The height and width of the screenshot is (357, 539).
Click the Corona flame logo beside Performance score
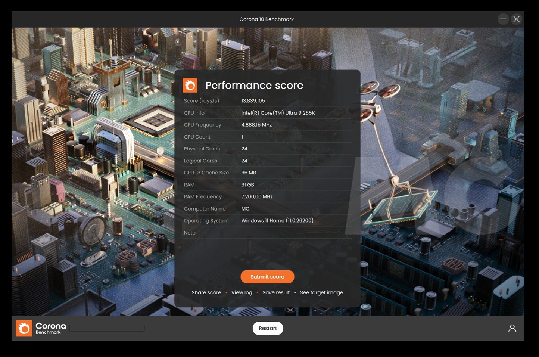click(190, 85)
